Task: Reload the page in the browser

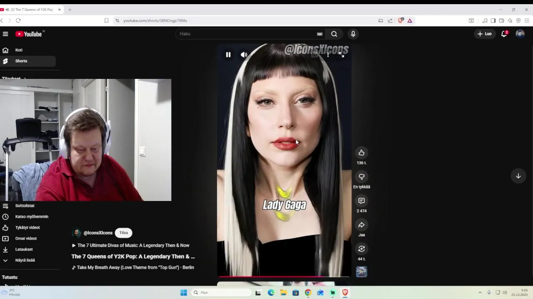Action: (x=18, y=20)
